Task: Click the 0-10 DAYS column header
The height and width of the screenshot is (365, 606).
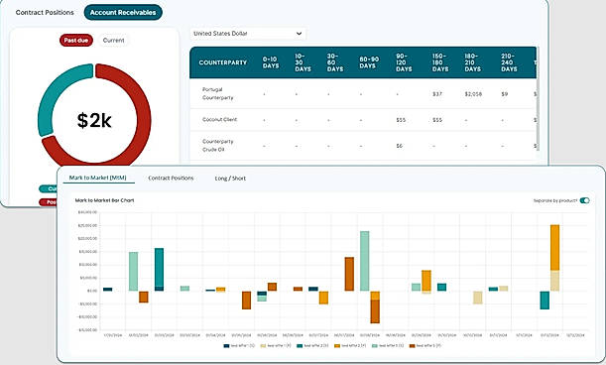Action: tap(271, 62)
